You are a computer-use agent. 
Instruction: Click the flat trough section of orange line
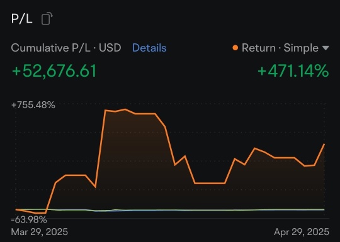coord(210,184)
